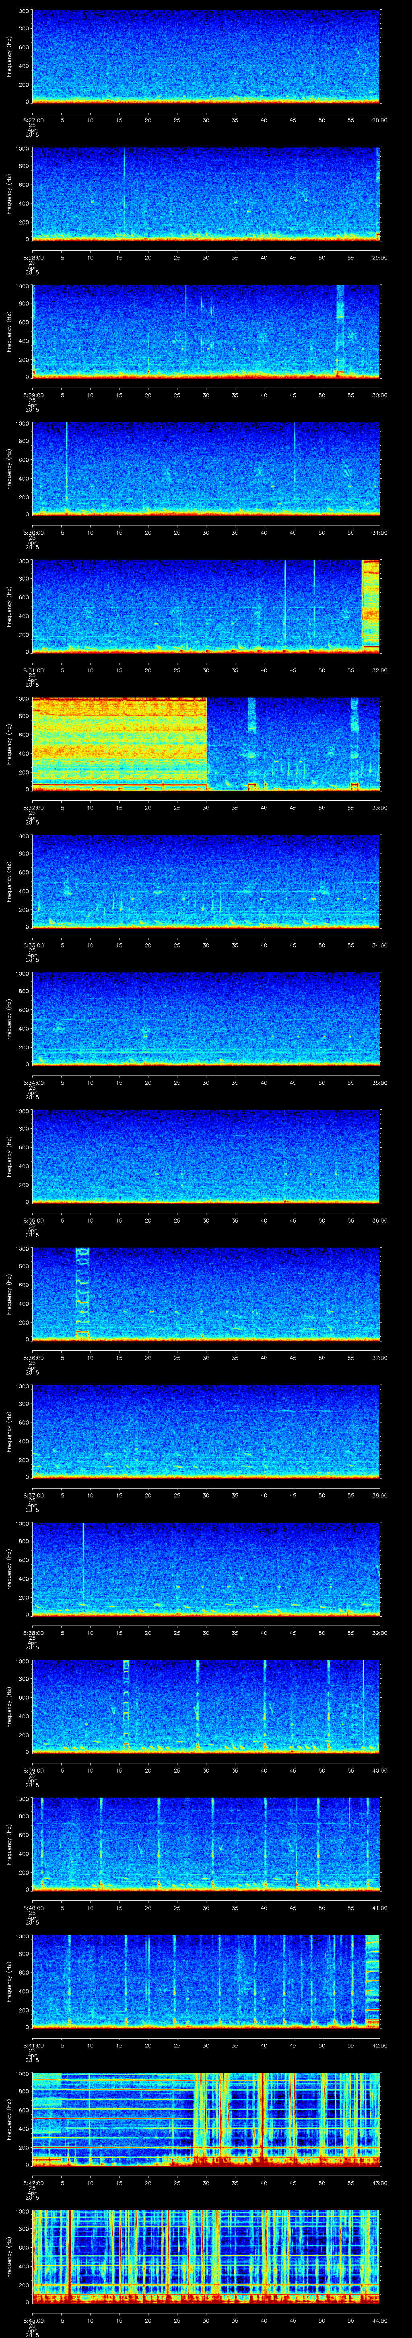Click the 41:00 end time label

pyautogui.click(x=380, y=1908)
